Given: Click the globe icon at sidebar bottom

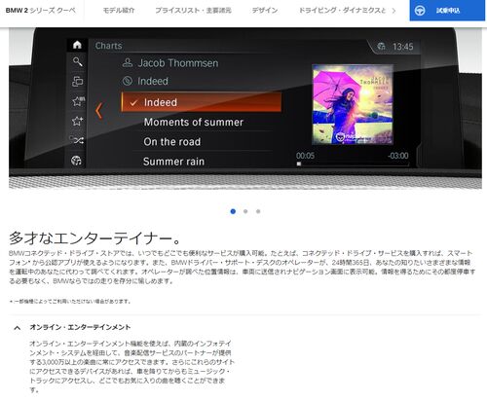Looking at the screenshot, I should [x=76, y=161].
